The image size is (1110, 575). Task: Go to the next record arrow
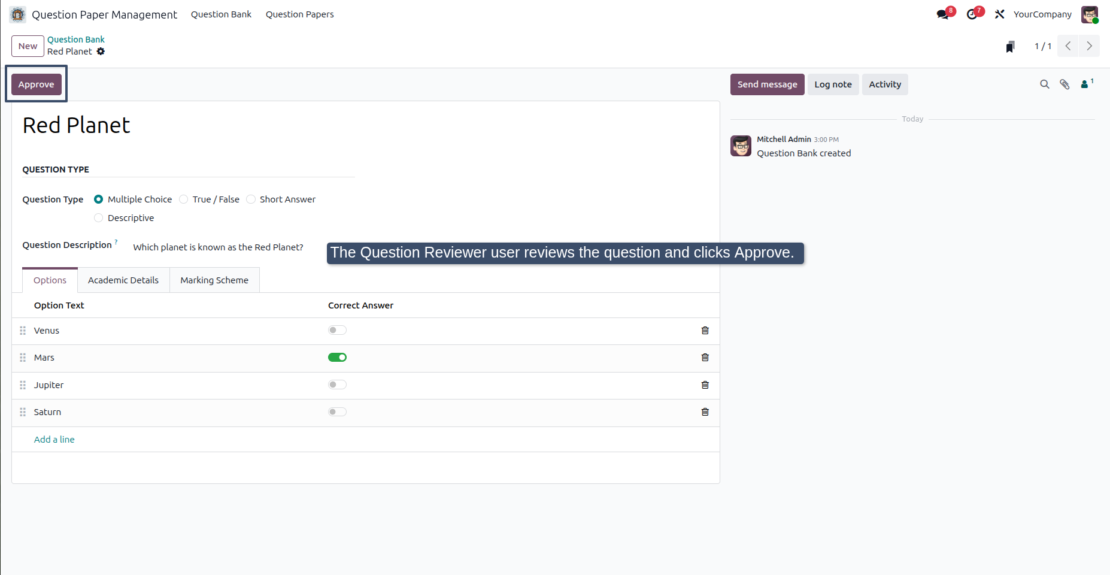1089,46
